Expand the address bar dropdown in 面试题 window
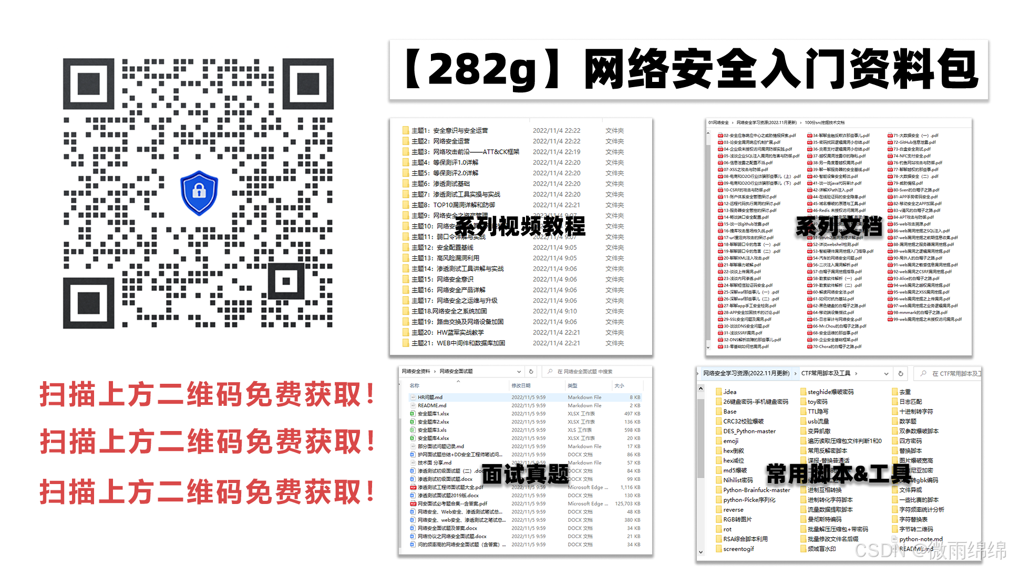 pyautogui.click(x=518, y=372)
